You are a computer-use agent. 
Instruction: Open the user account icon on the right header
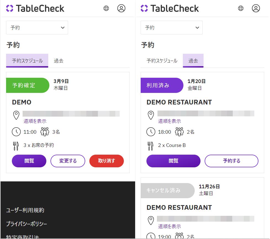coord(256,8)
